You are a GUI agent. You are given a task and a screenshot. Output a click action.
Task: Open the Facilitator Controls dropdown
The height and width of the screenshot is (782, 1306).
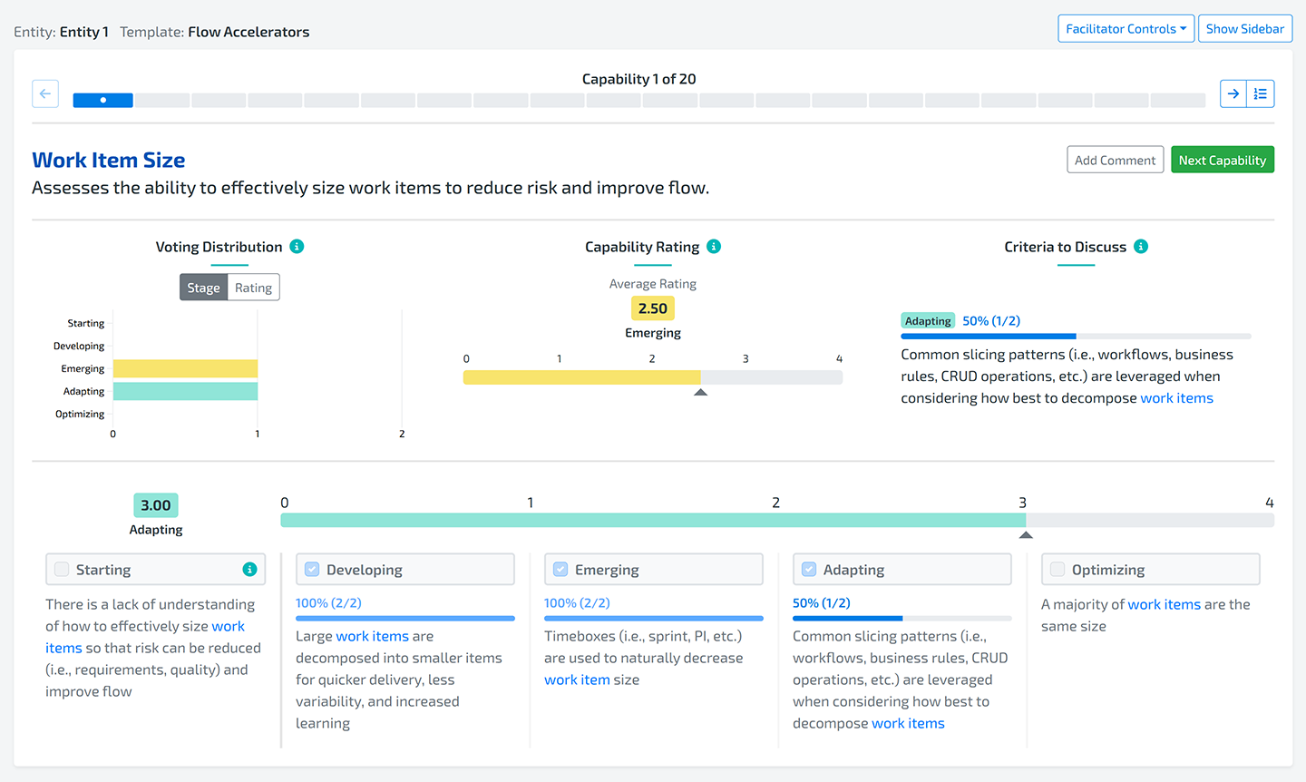tap(1126, 29)
